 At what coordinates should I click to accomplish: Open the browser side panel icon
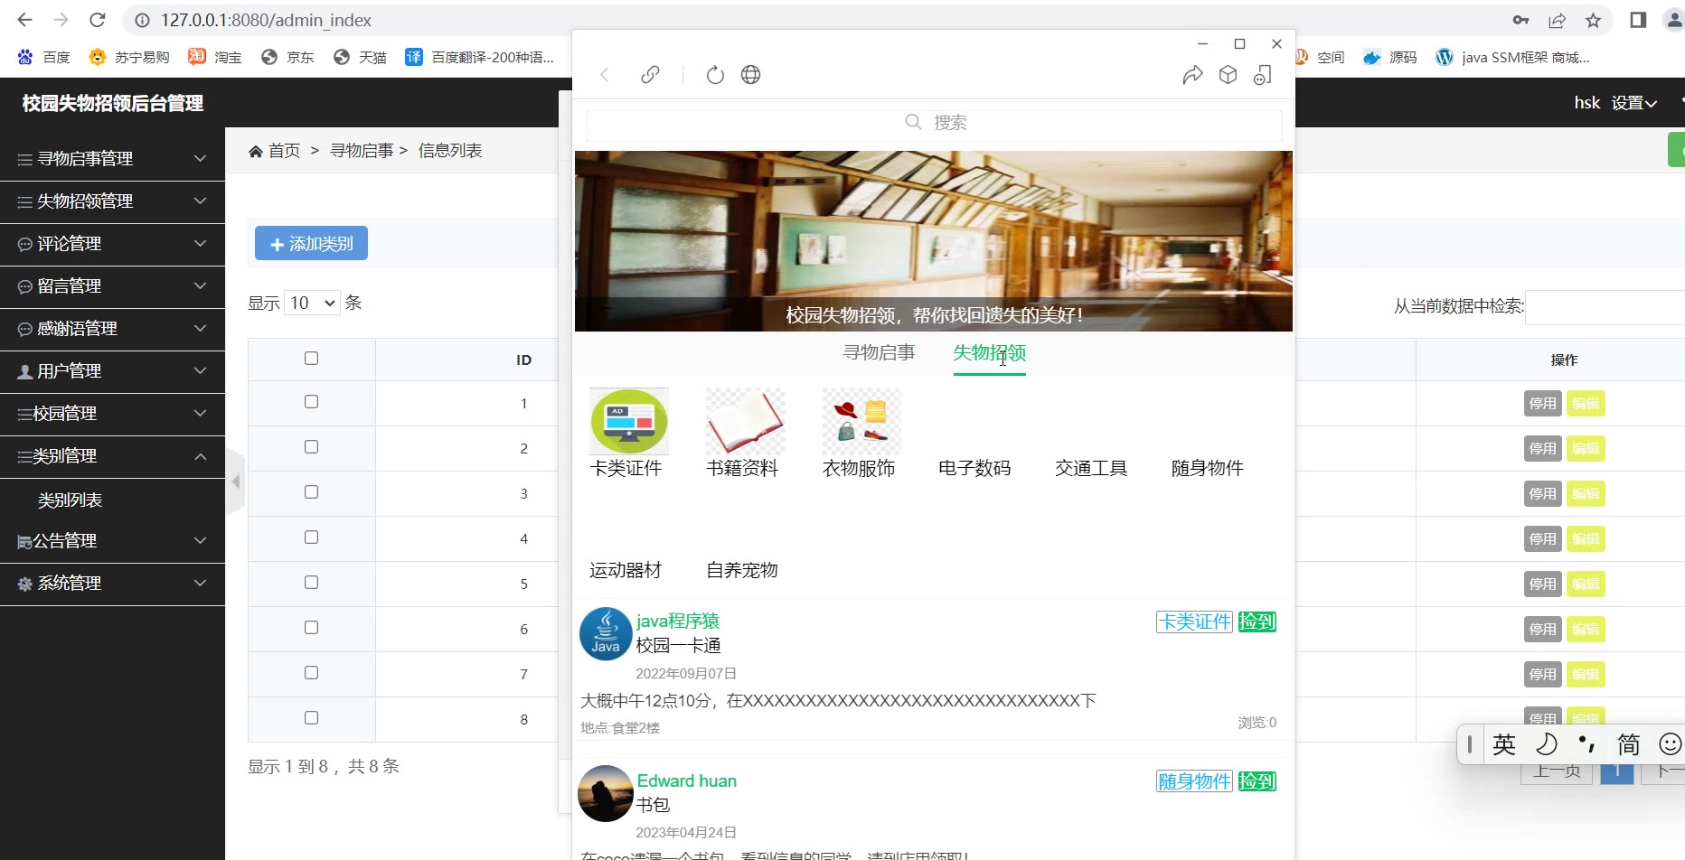click(x=1638, y=20)
